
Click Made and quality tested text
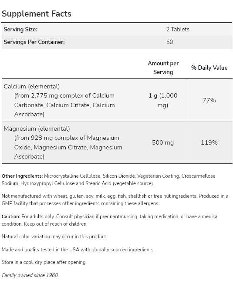point(78,250)
